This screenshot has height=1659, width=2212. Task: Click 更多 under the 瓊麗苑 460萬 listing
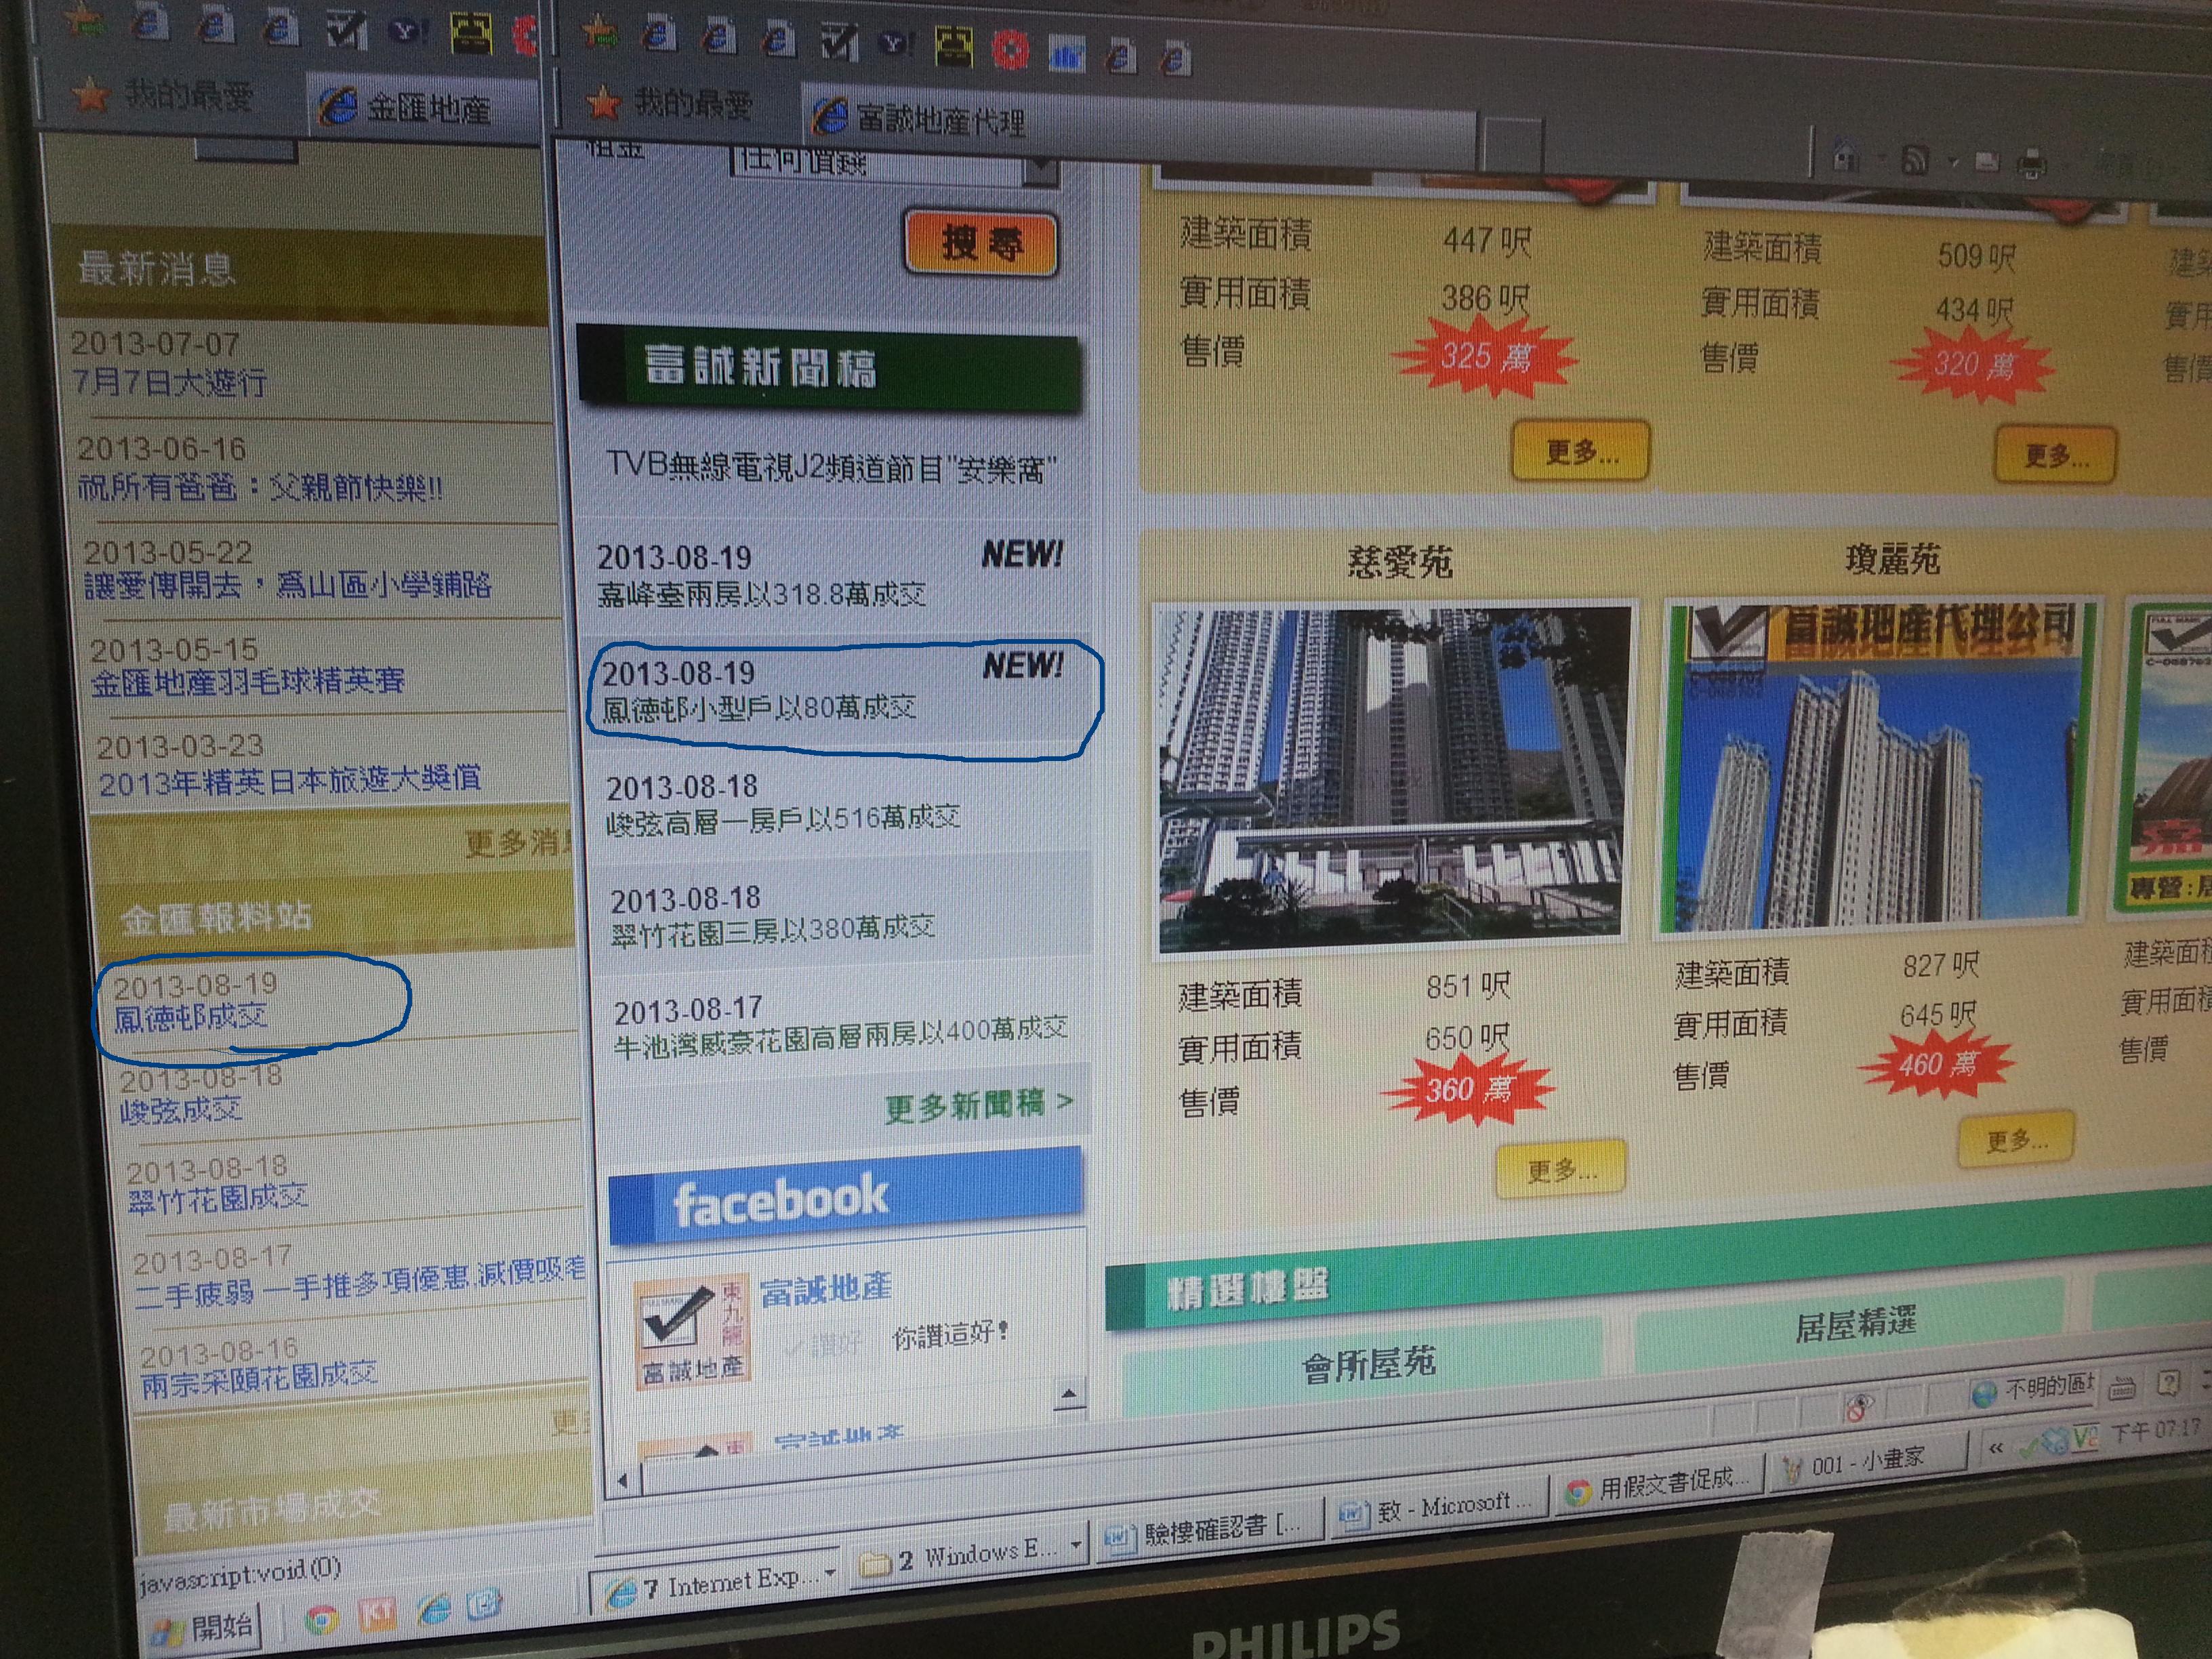coord(2016,1139)
